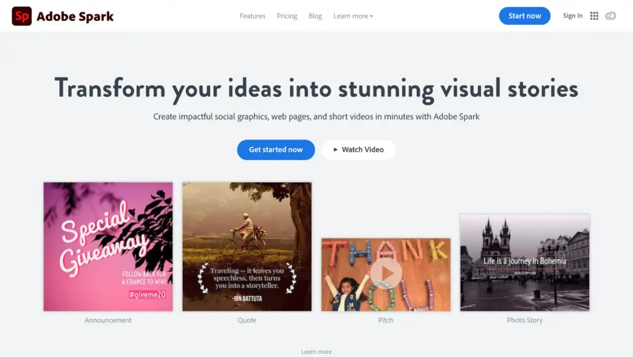
Task: Click the Announcement caption label
Action: (108, 321)
